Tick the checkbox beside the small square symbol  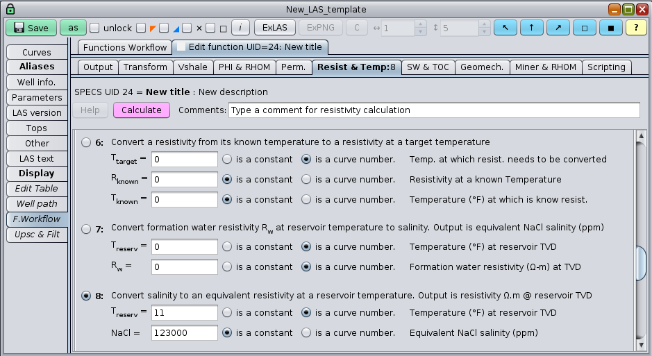pos(210,28)
